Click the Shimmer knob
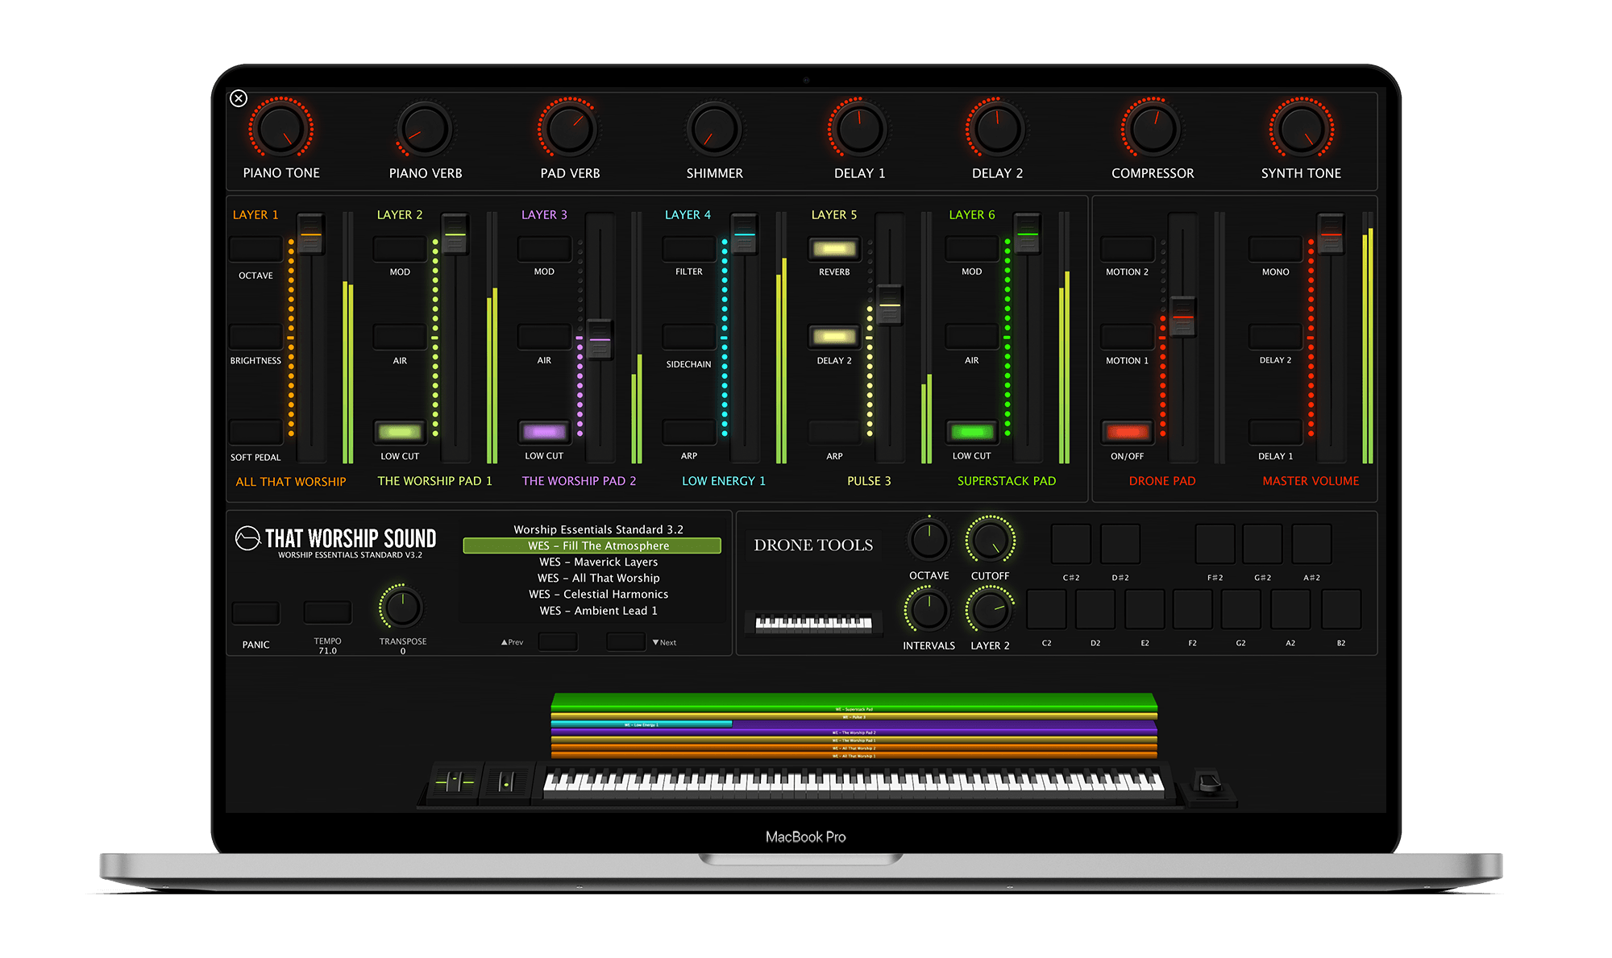 pos(714,129)
